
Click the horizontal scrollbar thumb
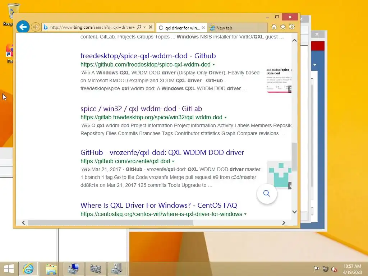pos(111,222)
